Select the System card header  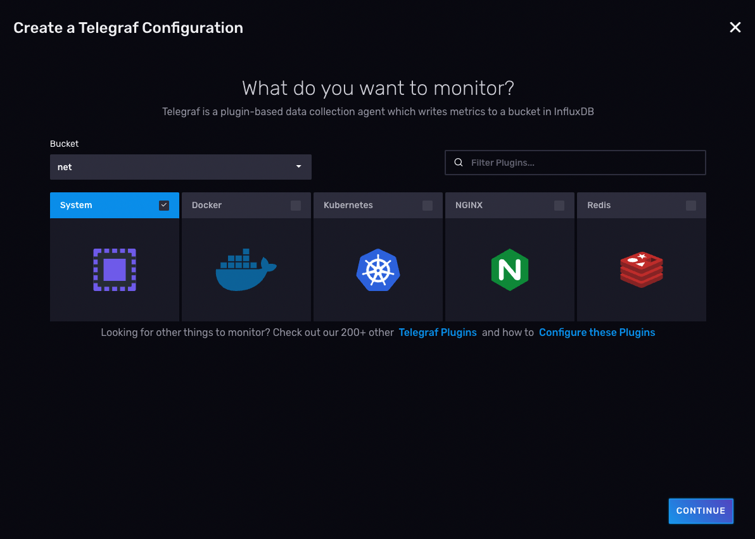click(x=115, y=206)
